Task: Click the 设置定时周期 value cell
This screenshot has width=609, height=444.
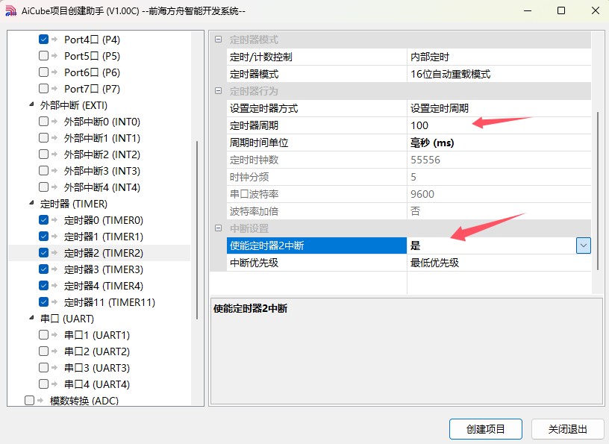Action: click(x=499, y=108)
